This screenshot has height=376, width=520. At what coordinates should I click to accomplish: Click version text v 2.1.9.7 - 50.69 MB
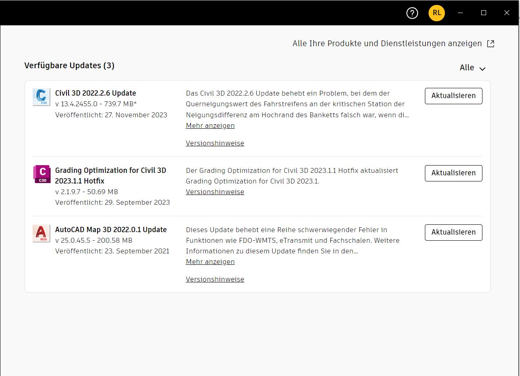pyautogui.click(x=87, y=192)
